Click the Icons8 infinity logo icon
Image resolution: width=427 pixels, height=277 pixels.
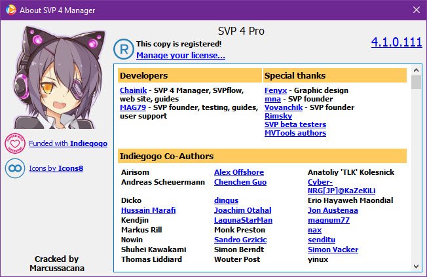[x=15, y=168]
